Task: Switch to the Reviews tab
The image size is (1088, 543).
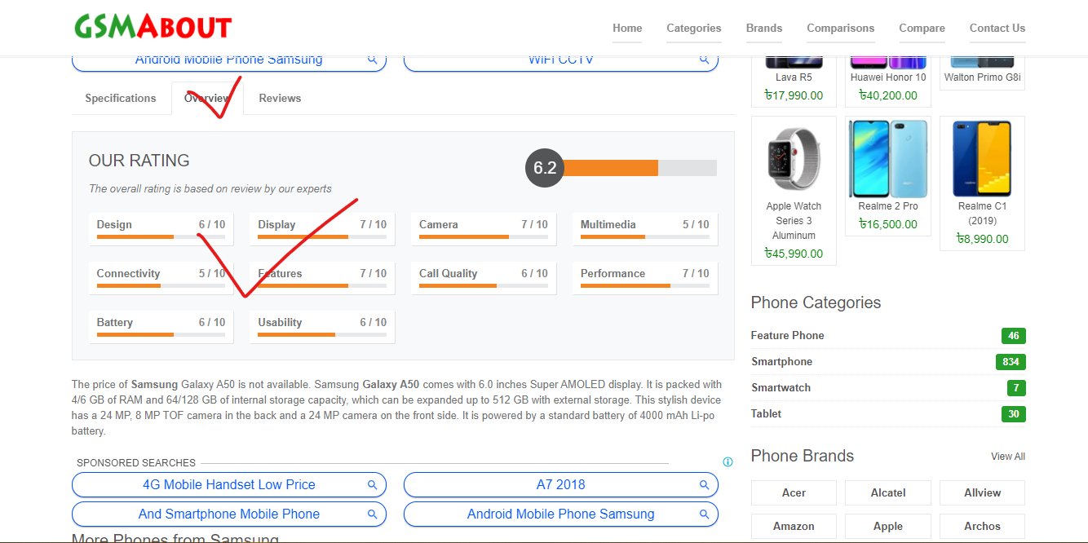Action: click(280, 99)
